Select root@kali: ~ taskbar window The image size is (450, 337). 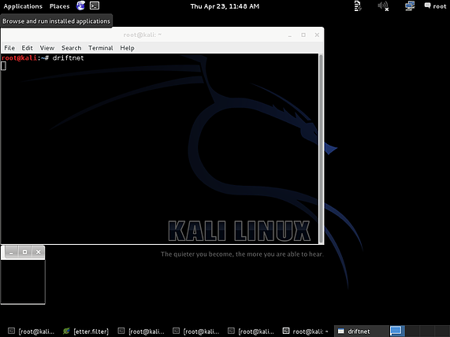[306, 331]
